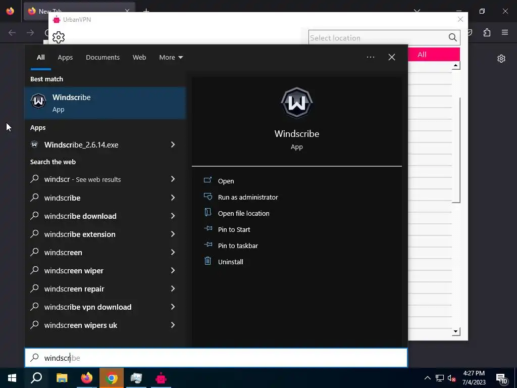517x388 pixels.
Task: Open Google Chrome from the taskbar
Action: coord(112,378)
